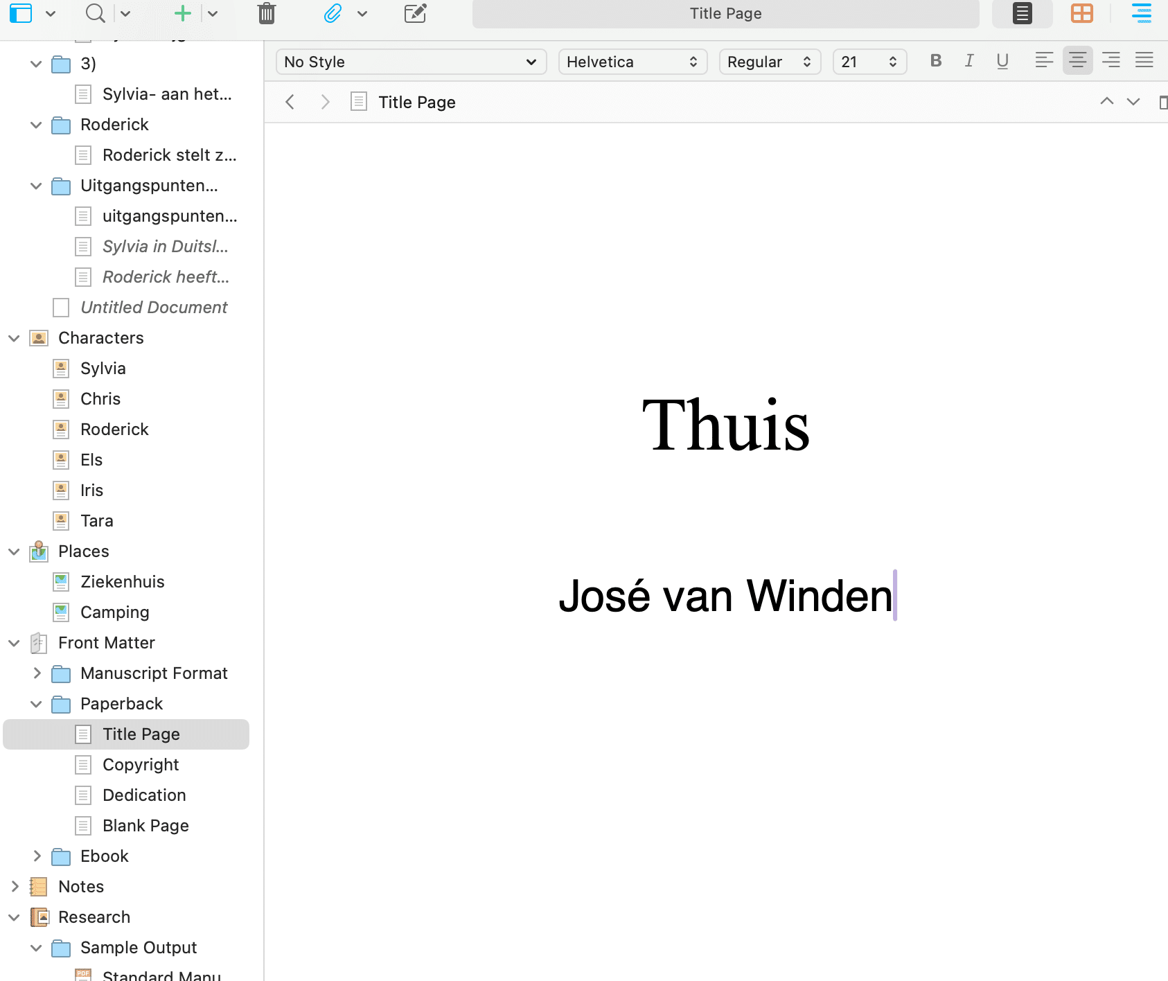The image size is (1168, 981).
Task: Click the paperclip attachment icon
Action: coord(333,13)
